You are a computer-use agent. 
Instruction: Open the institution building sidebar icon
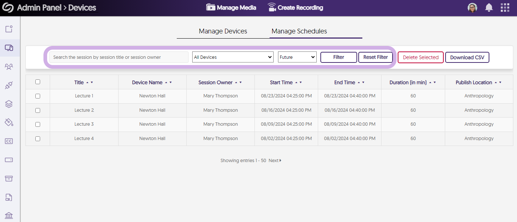tap(9, 216)
